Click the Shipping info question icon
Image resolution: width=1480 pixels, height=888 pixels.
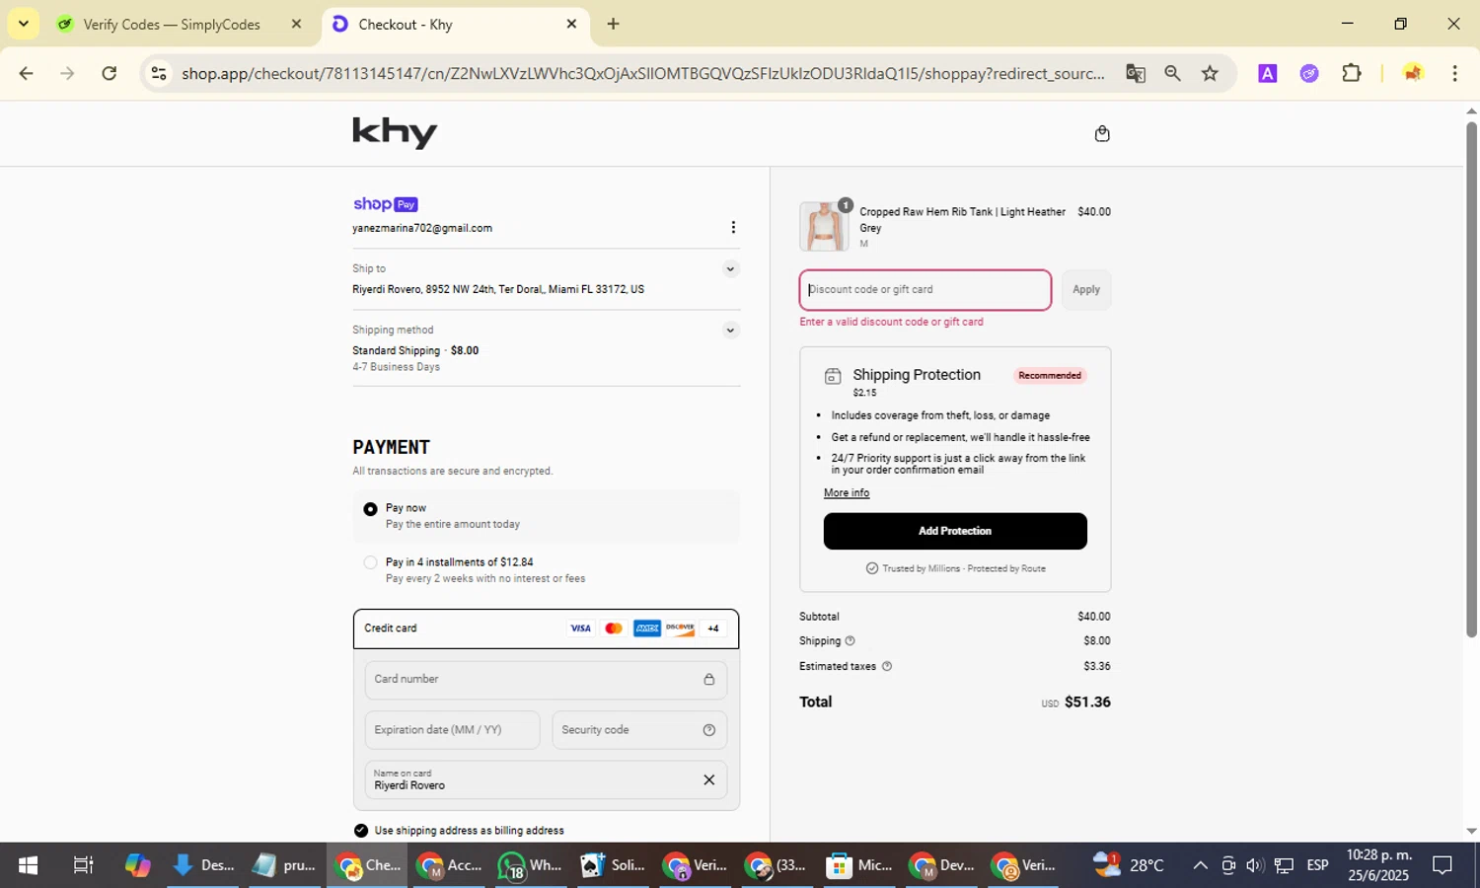pyautogui.click(x=850, y=641)
